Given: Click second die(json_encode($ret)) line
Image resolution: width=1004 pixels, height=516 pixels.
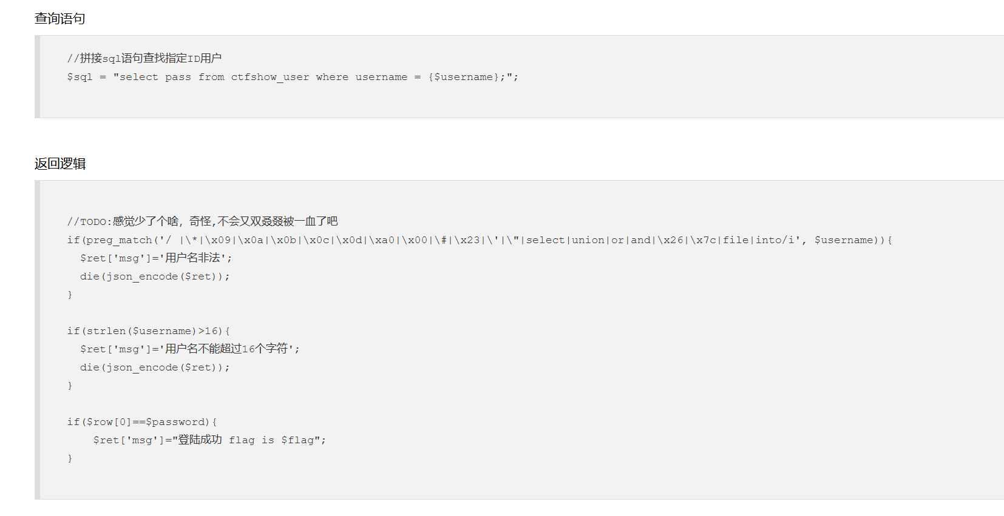Looking at the screenshot, I should [x=155, y=367].
